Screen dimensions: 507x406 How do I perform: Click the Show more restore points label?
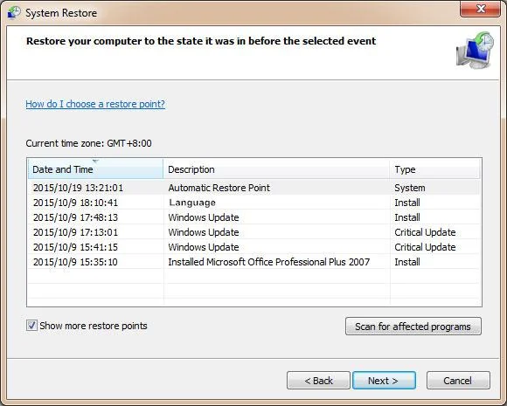pyautogui.click(x=94, y=326)
